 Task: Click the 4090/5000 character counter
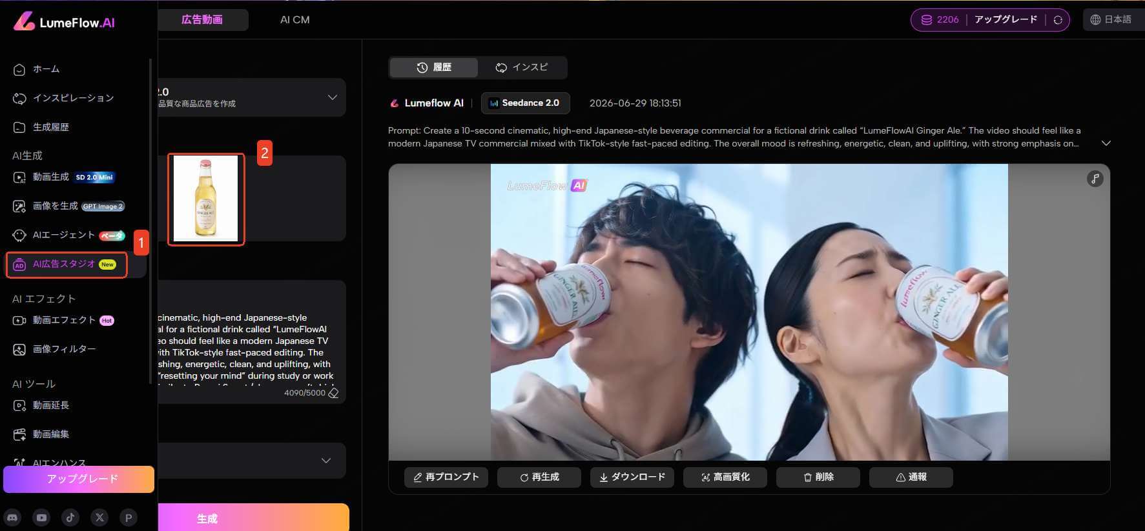305,393
